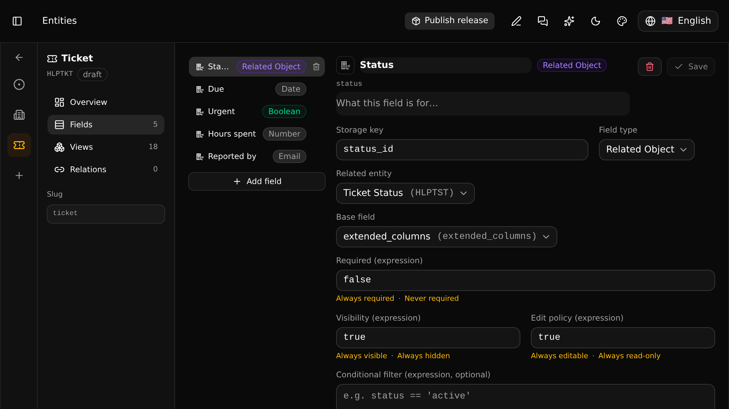This screenshot has height=409, width=729.
Task: Open the chat comments icon
Action: [x=543, y=21]
